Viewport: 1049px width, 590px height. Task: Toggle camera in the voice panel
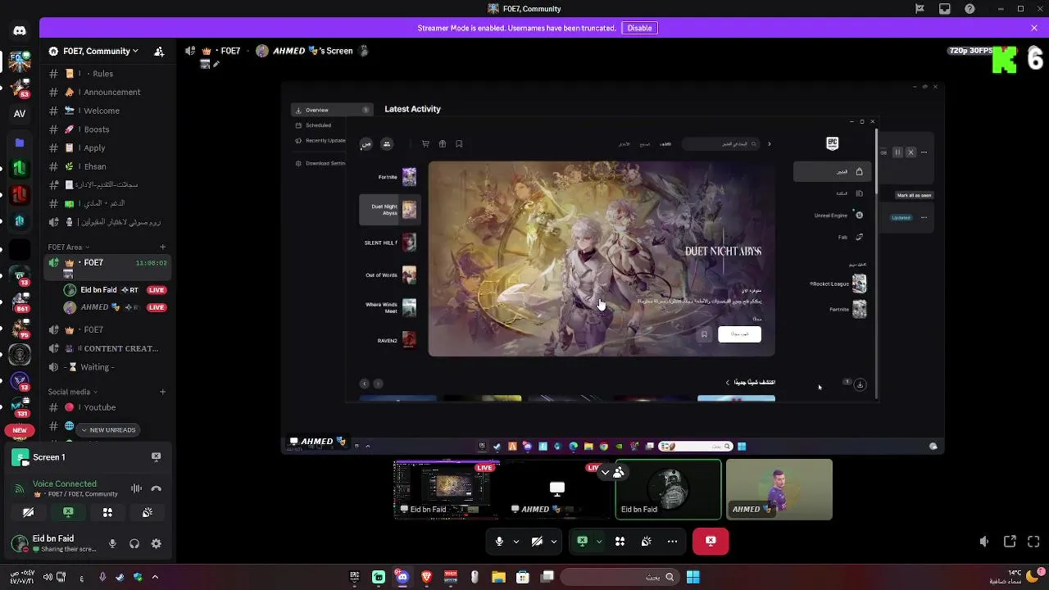pos(28,512)
